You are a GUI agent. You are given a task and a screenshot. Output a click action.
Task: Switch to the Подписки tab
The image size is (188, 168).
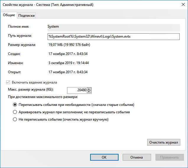[26, 16]
